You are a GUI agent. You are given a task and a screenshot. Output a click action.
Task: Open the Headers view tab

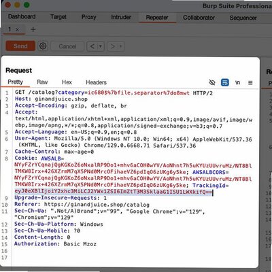click(96, 82)
